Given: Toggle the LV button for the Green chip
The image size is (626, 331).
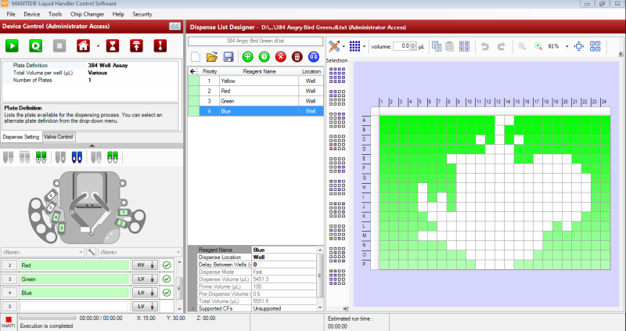Looking at the screenshot, I should tap(145, 279).
